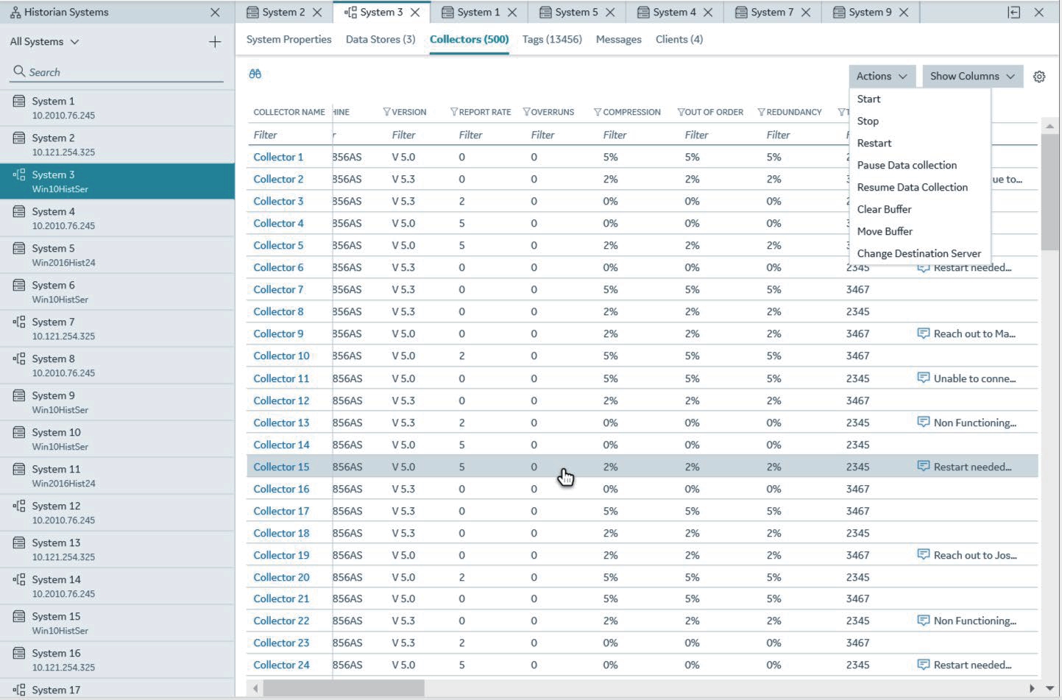Switch to the Tags (13456) tab

[551, 40]
